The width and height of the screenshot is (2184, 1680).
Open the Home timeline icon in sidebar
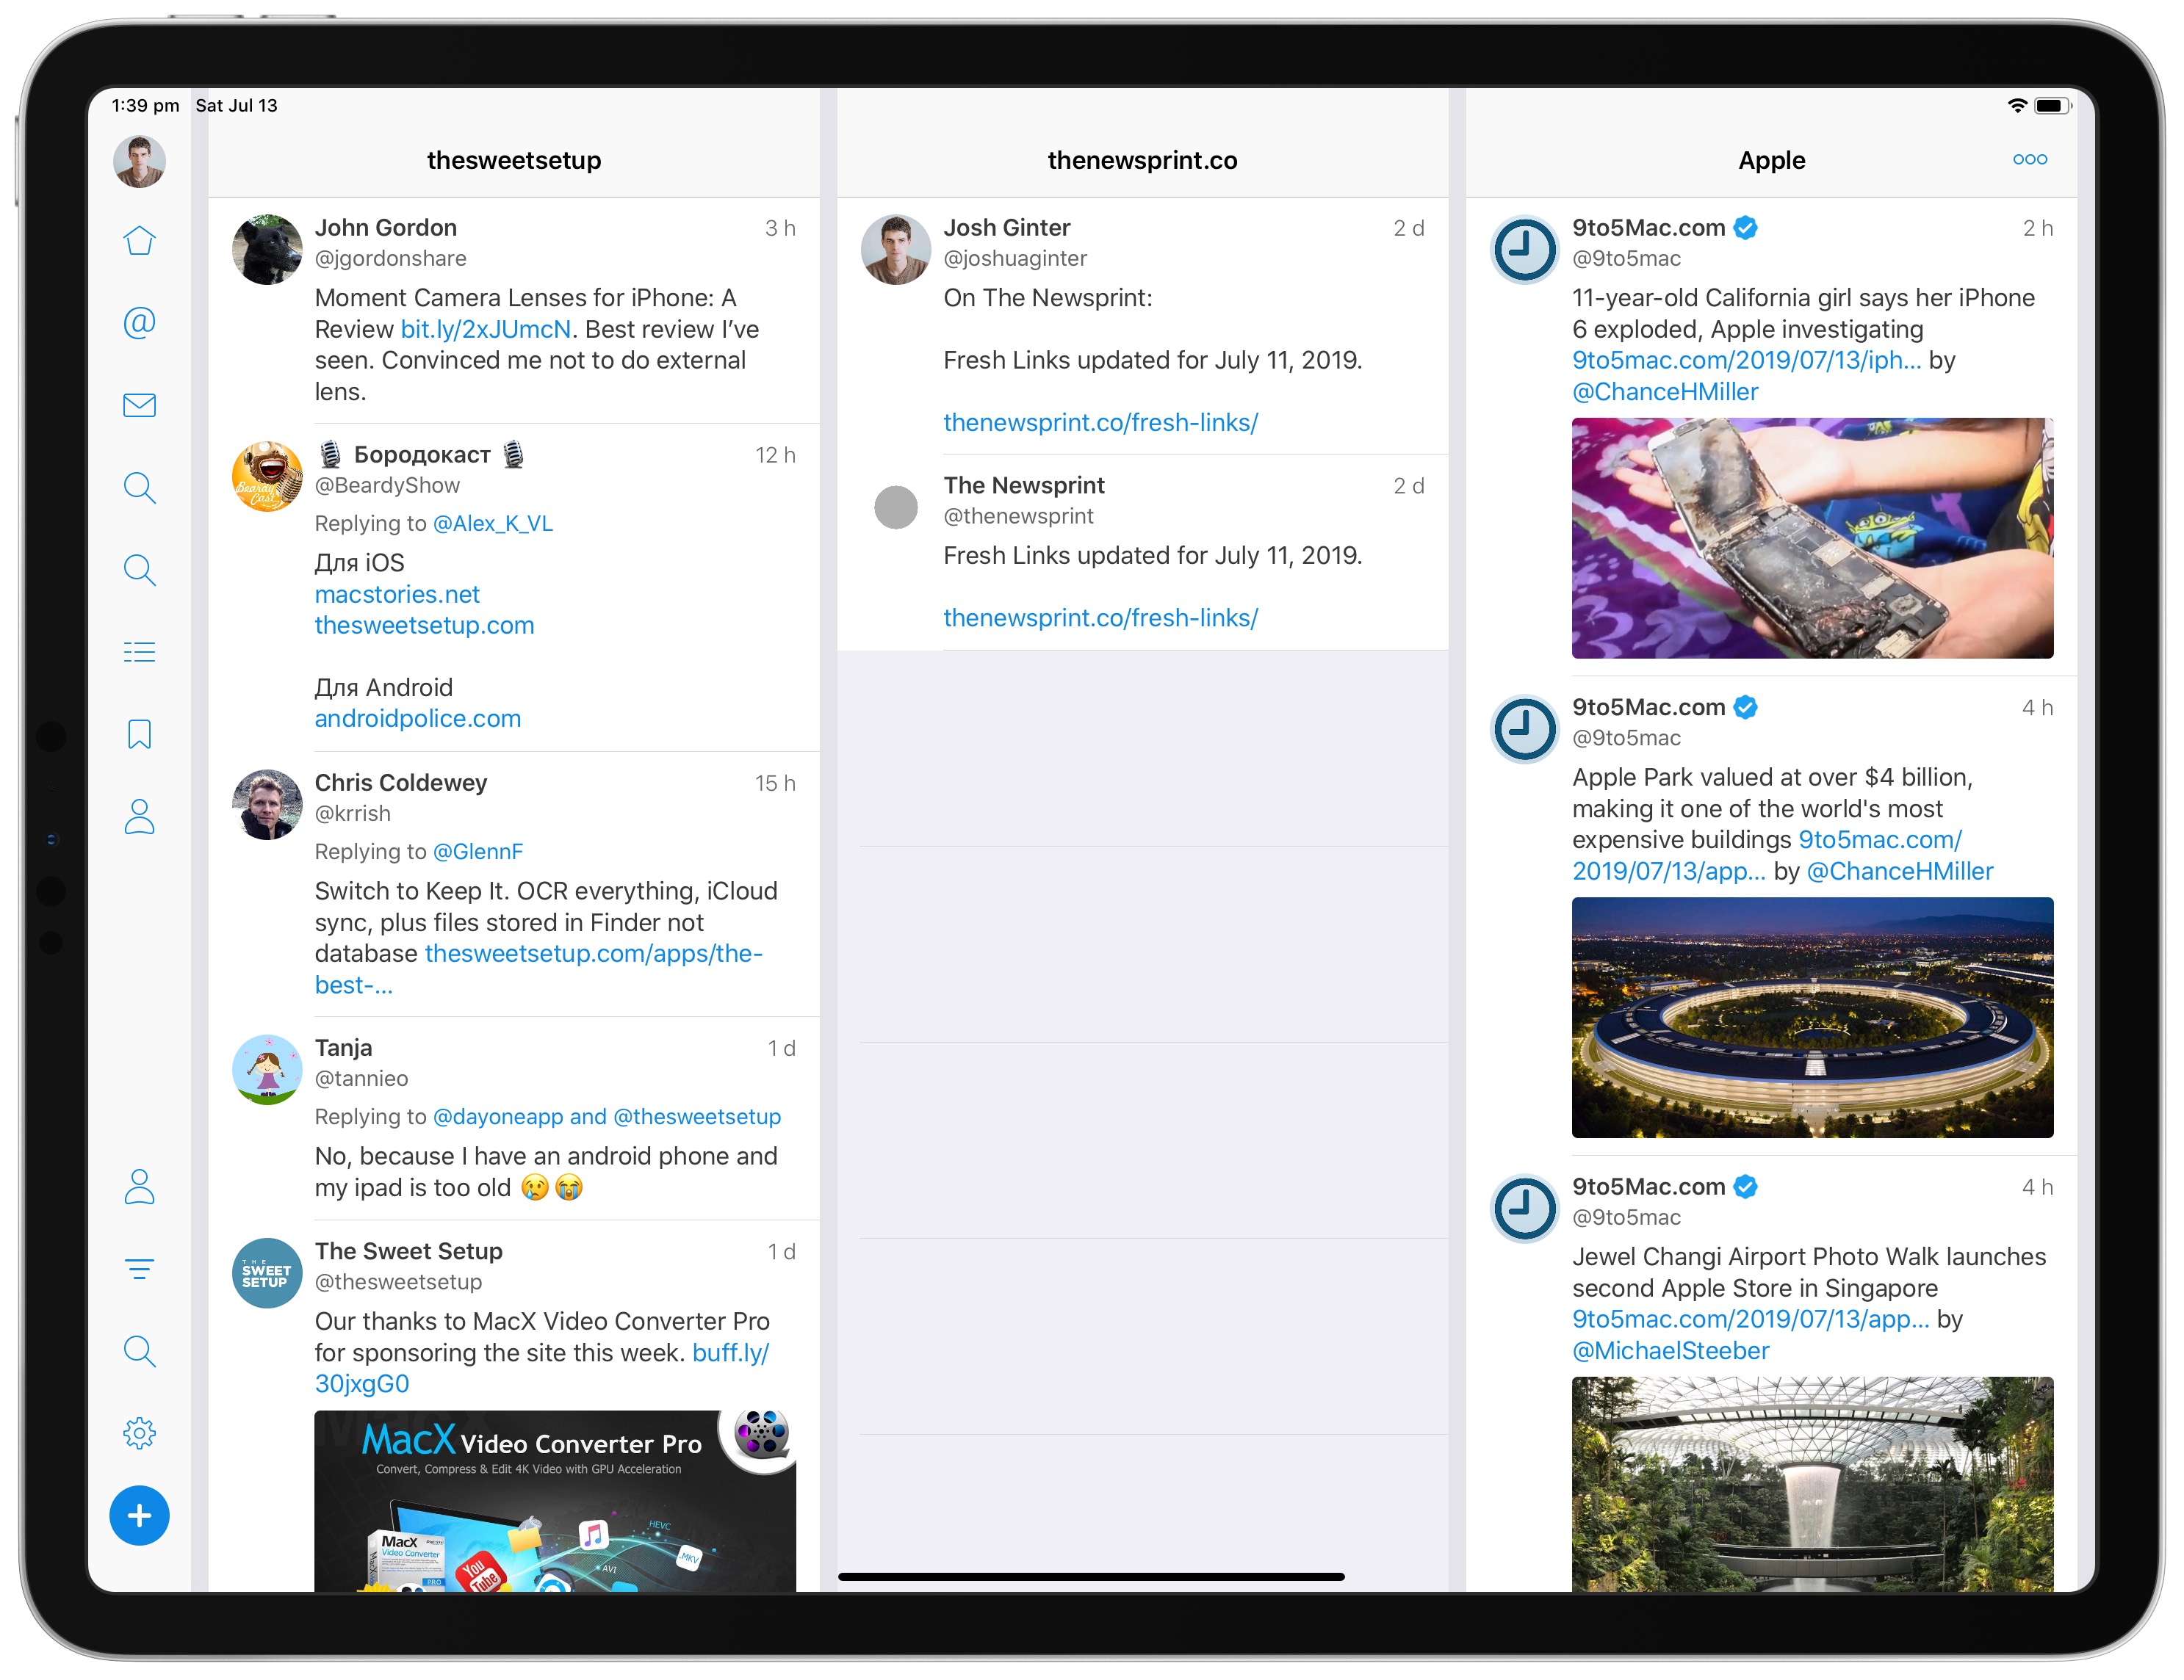(139, 241)
